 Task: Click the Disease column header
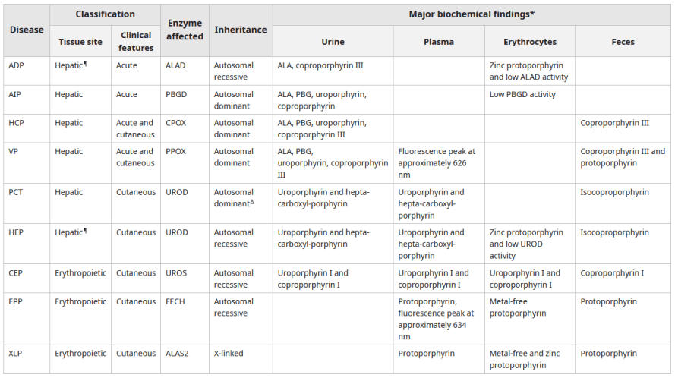27,30
